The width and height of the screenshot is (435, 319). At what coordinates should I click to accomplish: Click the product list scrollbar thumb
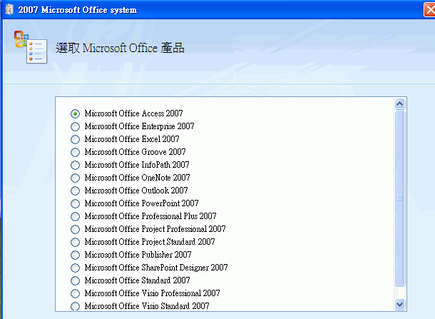[x=399, y=198]
